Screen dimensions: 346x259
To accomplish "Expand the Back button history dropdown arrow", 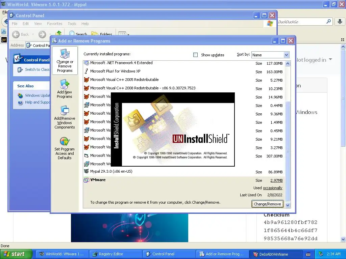I will [33, 34].
